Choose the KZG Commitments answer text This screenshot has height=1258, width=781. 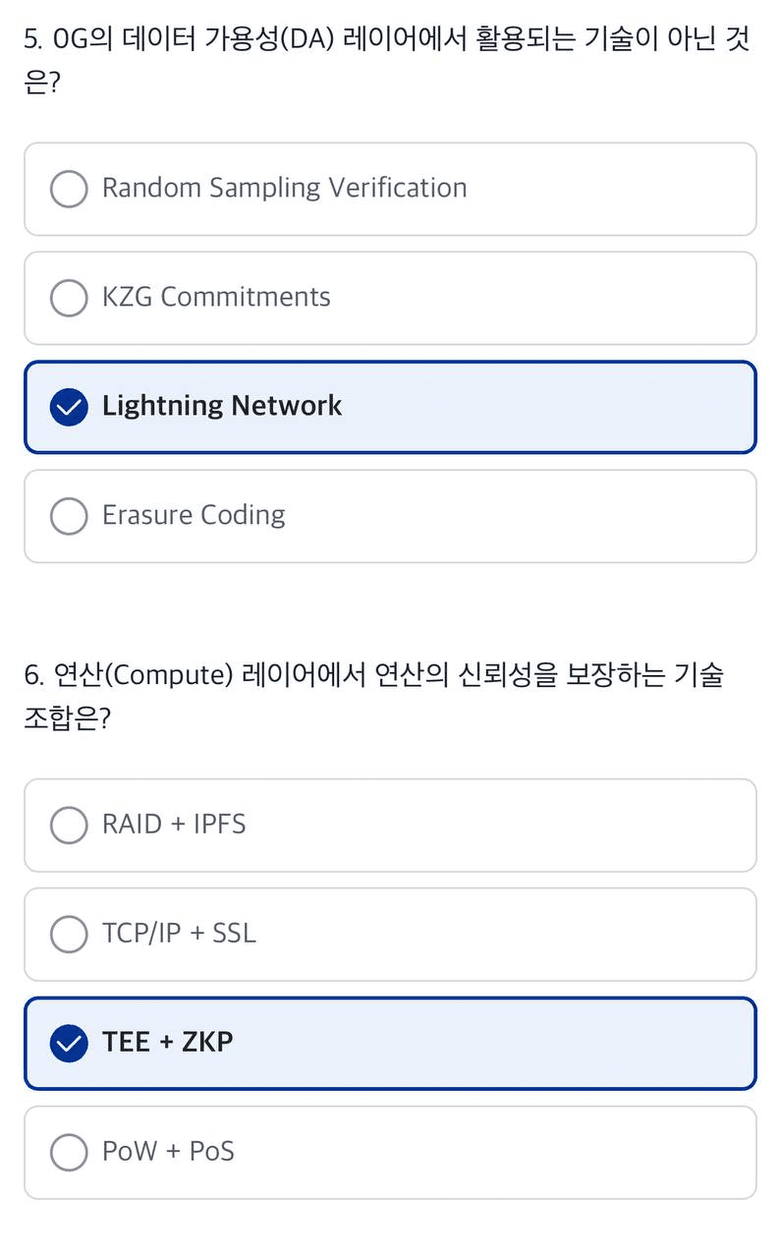pos(216,297)
